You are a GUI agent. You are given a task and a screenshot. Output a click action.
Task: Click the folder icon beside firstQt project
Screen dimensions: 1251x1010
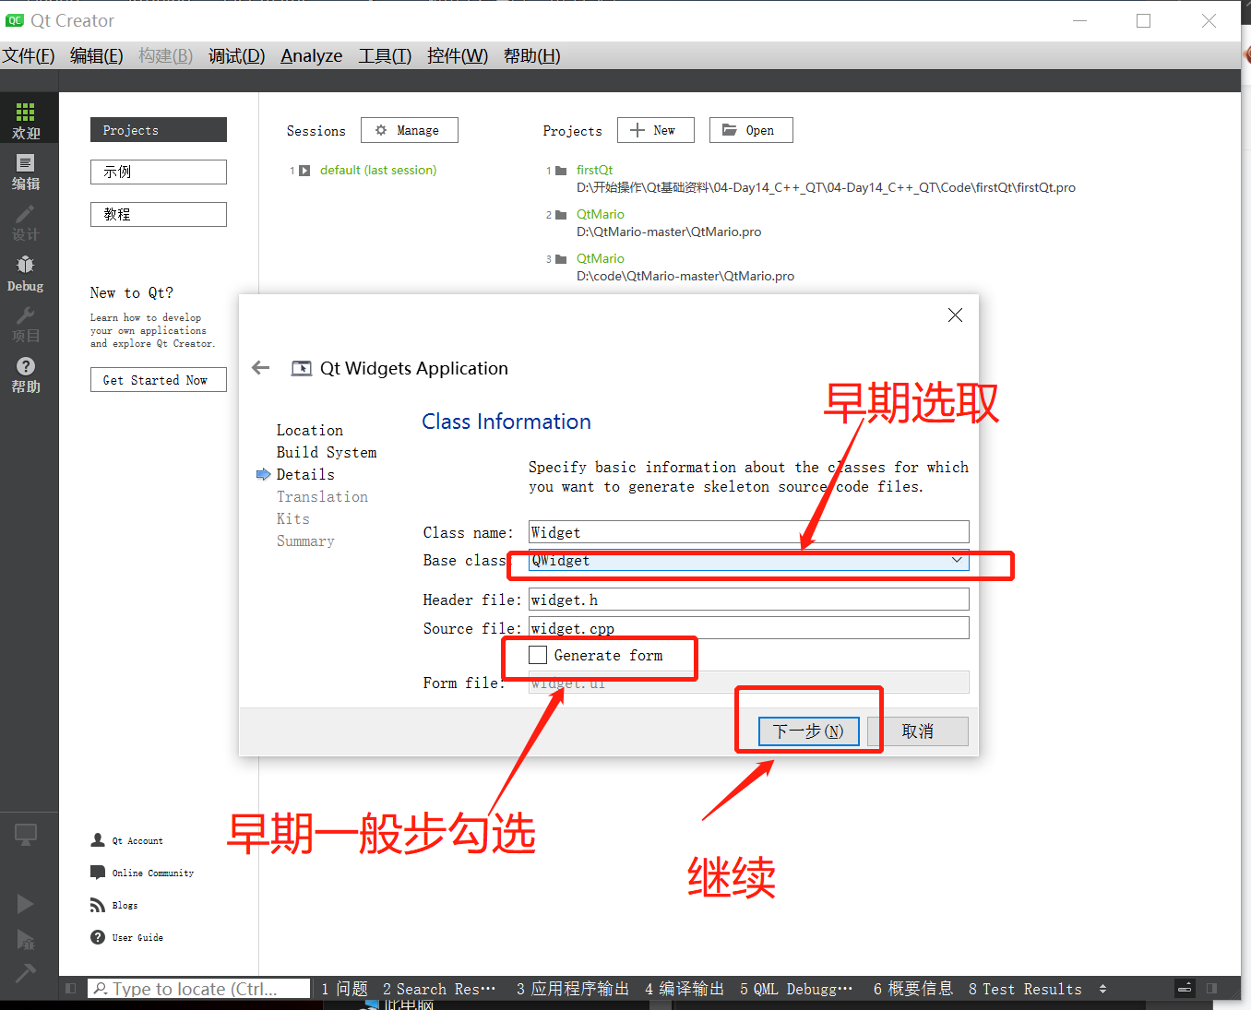561,171
